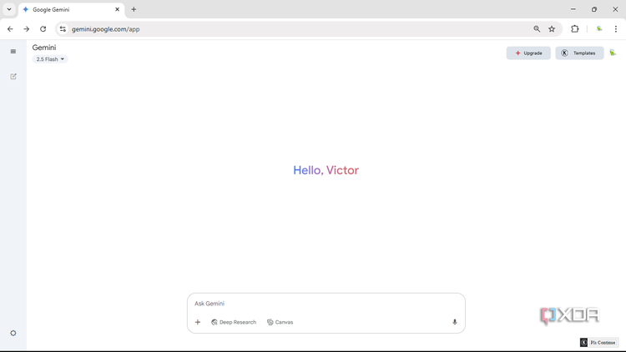Enable Deep Research mode

tap(234, 322)
